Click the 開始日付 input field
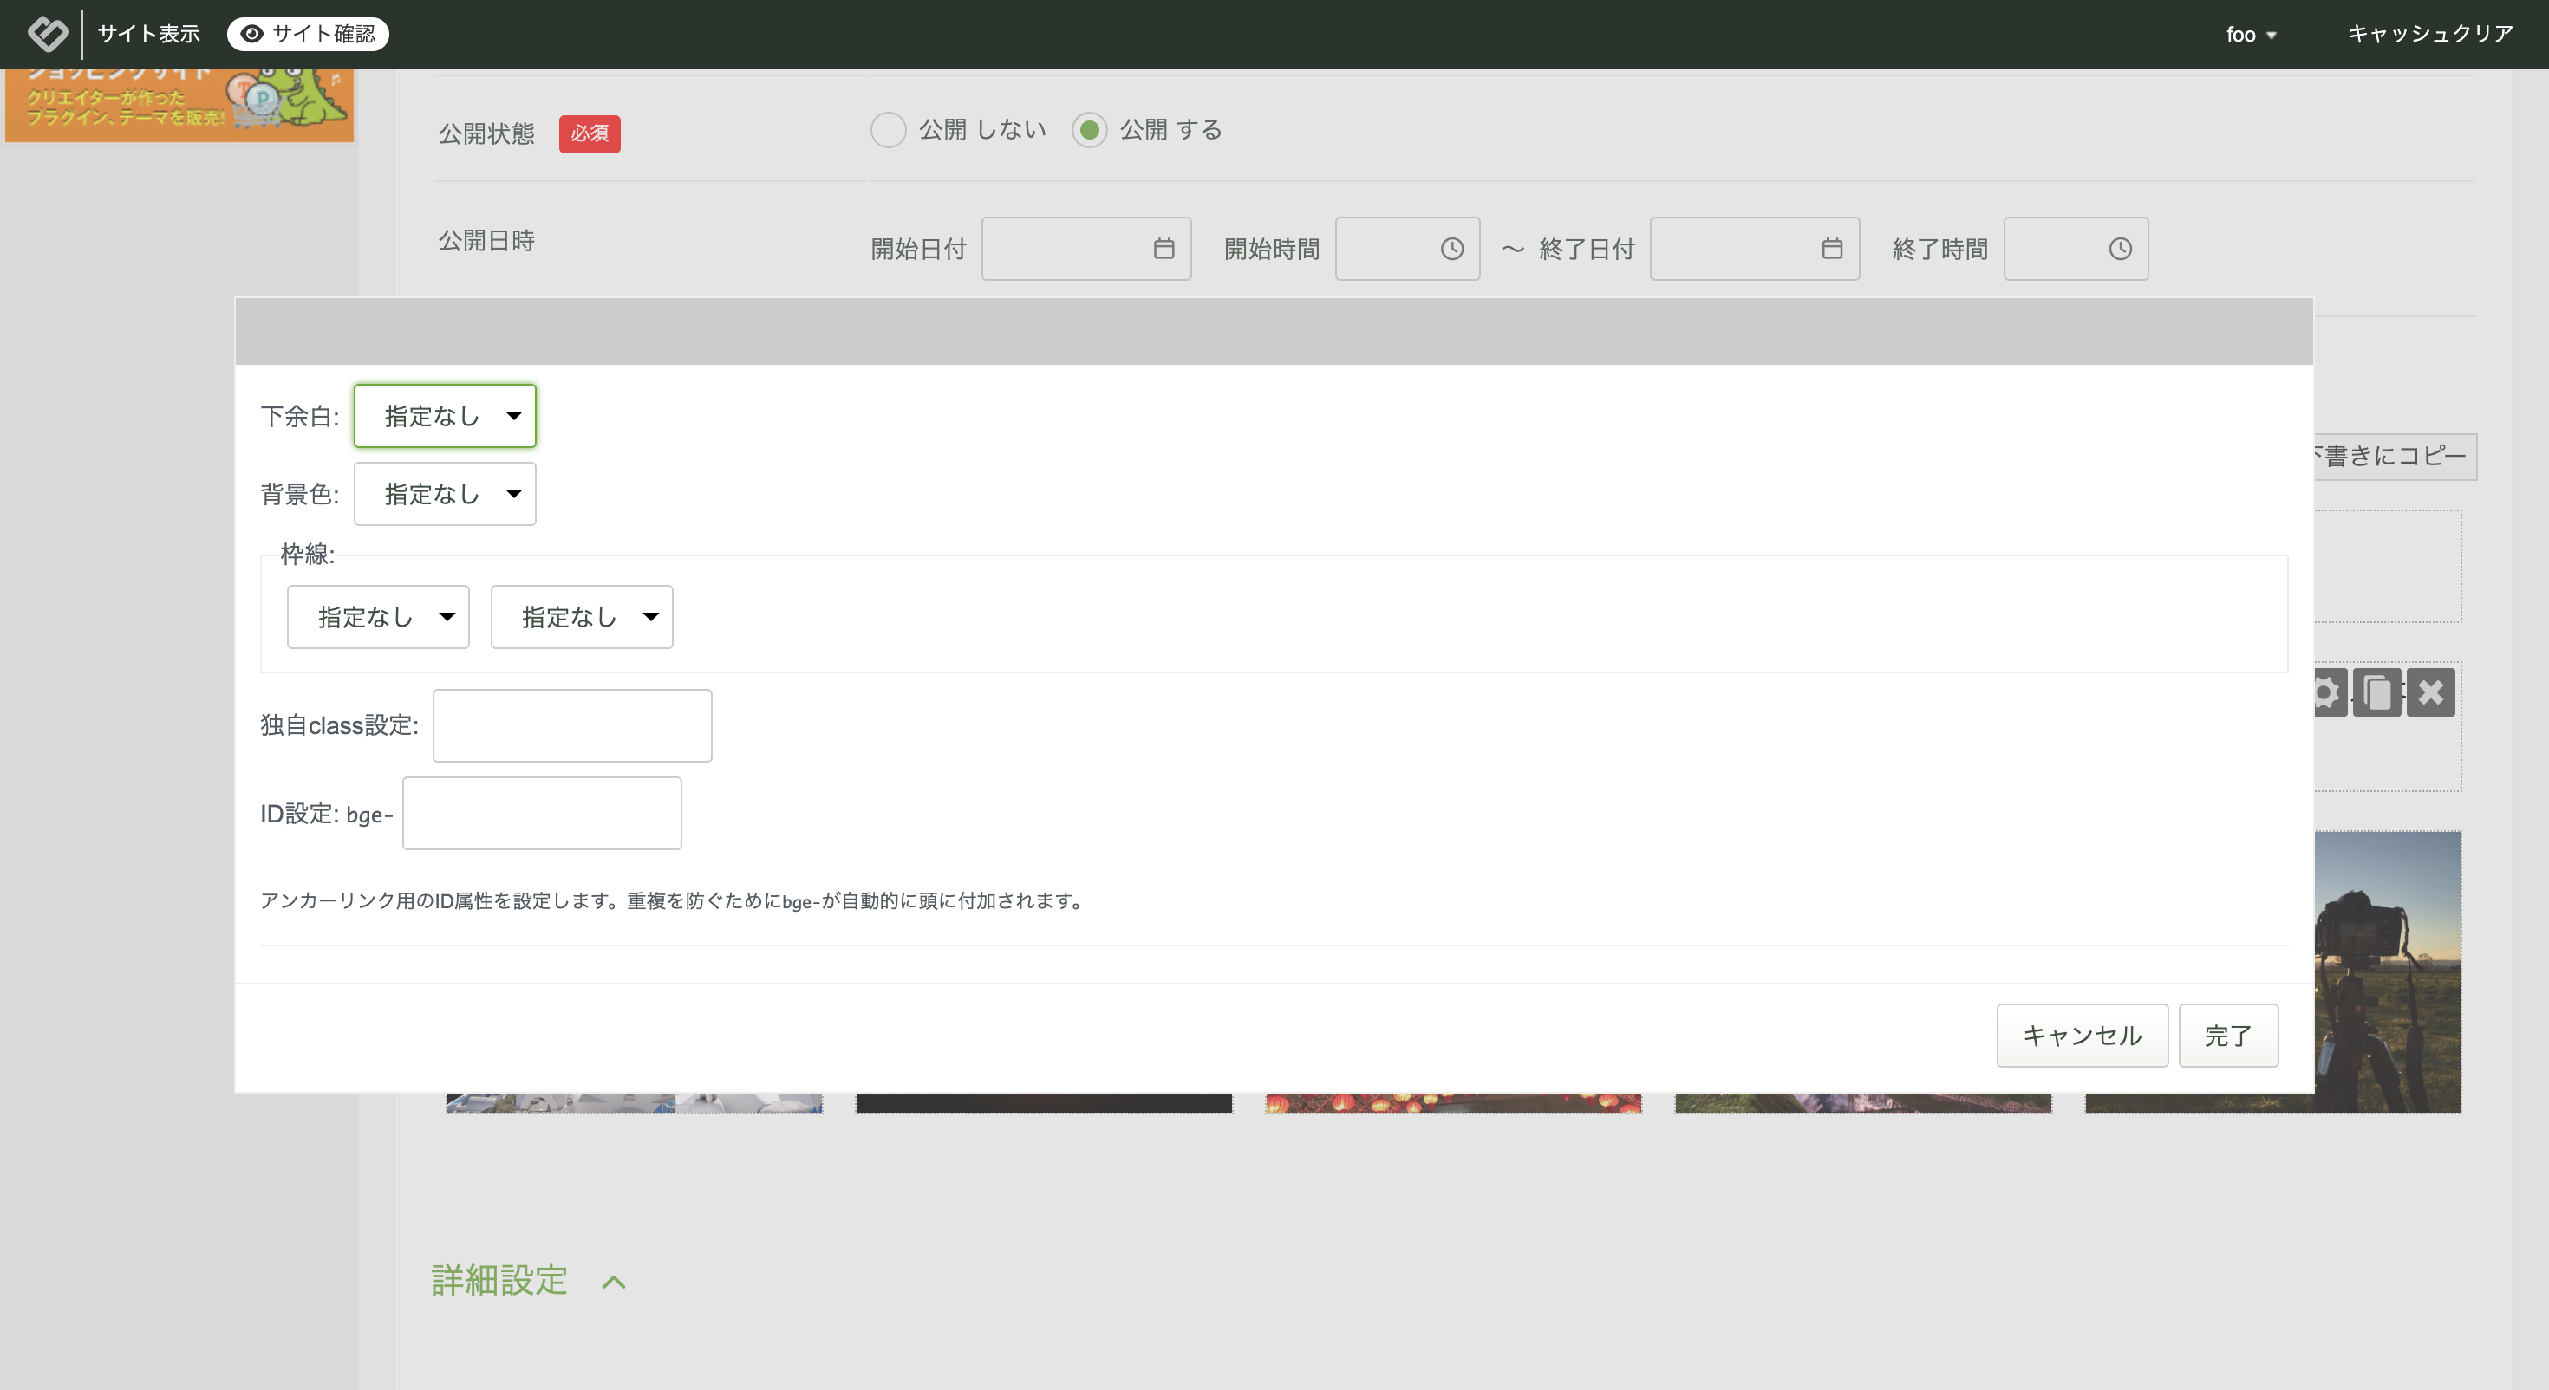 1085,249
